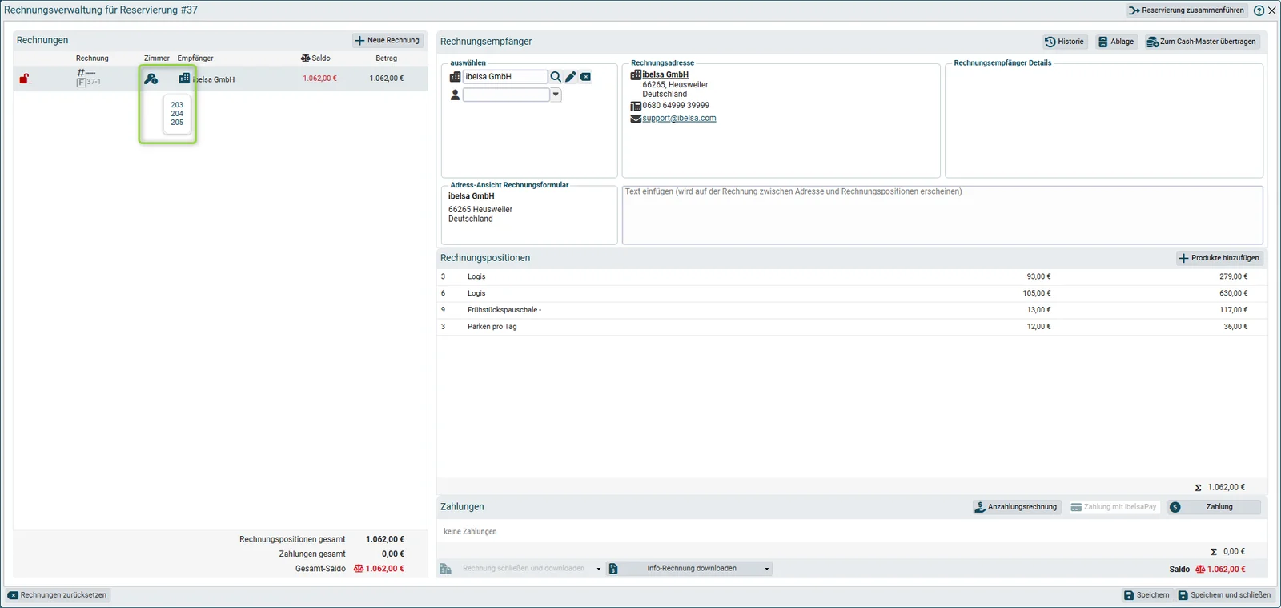Image resolution: width=1281 pixels, height=608 pixels.
Task: Click the document icon left of Info-Rechnung downloaden
Action: [x=613, y=569]
